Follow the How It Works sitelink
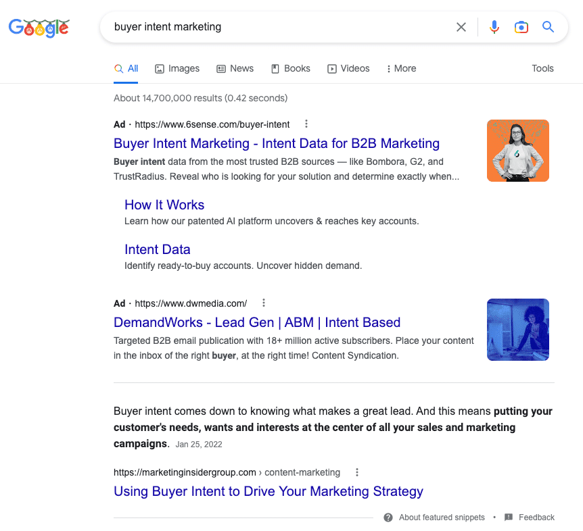 tap(164, 205)
